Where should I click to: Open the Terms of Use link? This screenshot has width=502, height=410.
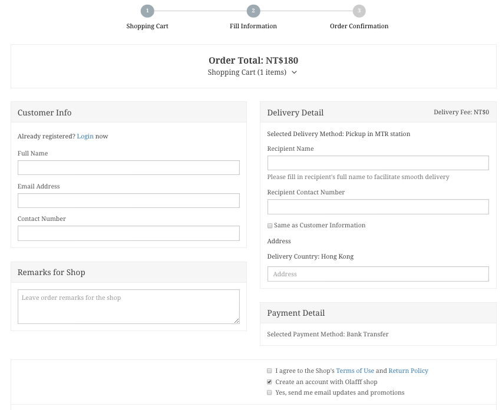[355, 371]
